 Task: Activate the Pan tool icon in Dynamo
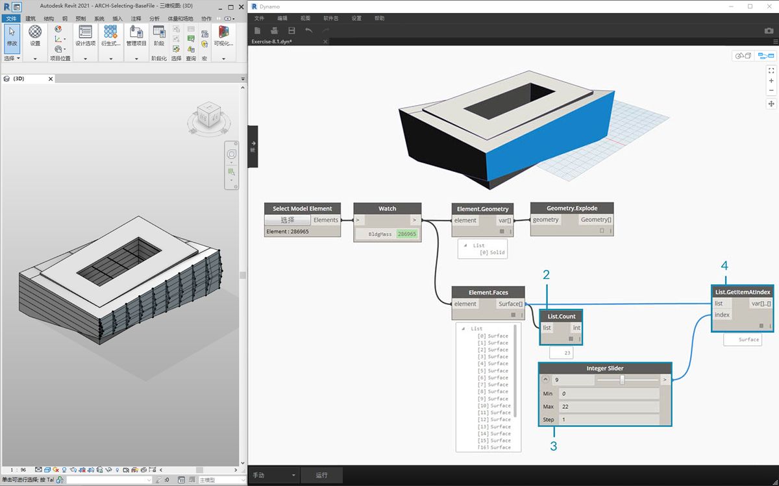point(771,104)
